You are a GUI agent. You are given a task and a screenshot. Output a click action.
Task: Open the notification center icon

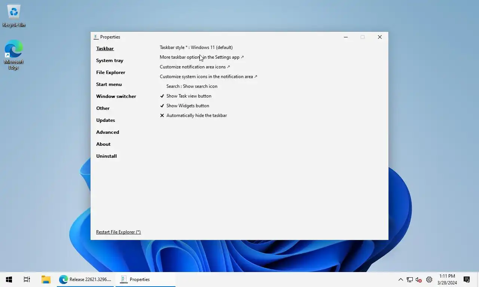[x=467, y=280]
